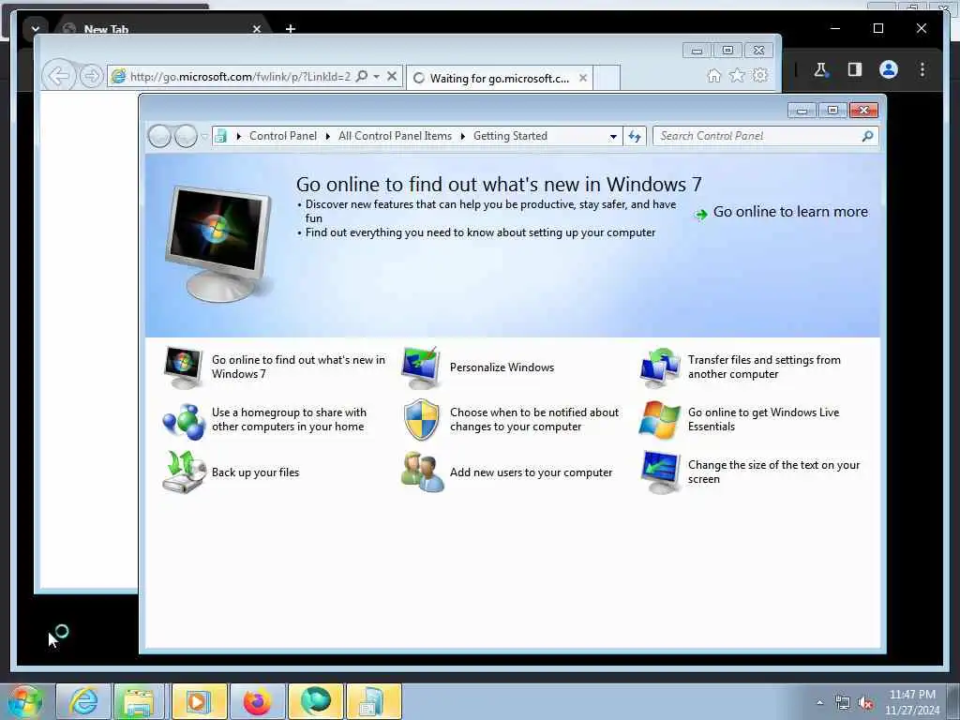
Task: Close Chrome's 'New Tab' tab
Action: (257, 29)
